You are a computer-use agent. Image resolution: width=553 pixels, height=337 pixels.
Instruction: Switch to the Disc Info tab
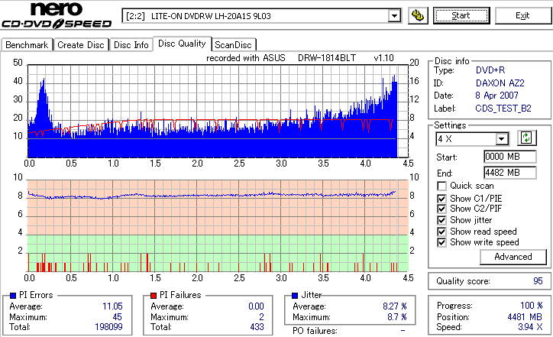pos(131,45)
